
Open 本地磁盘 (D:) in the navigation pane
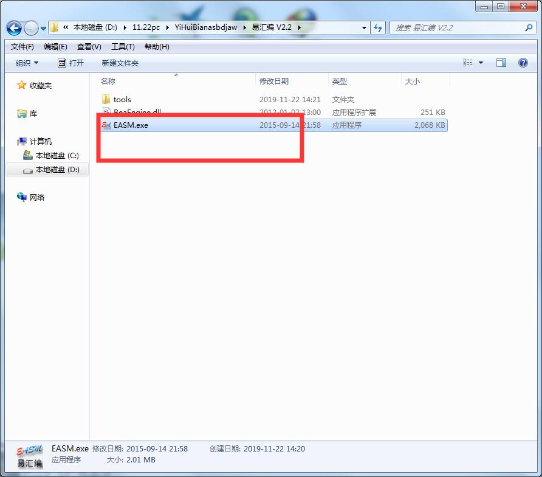pyautogui.click(x=57, y=170)
